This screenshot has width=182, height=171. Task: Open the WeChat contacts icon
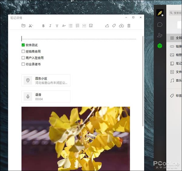point(160,35)
